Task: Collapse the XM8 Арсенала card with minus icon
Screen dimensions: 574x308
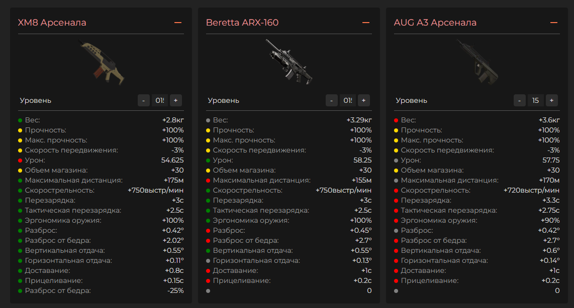Action: point(178,23)
